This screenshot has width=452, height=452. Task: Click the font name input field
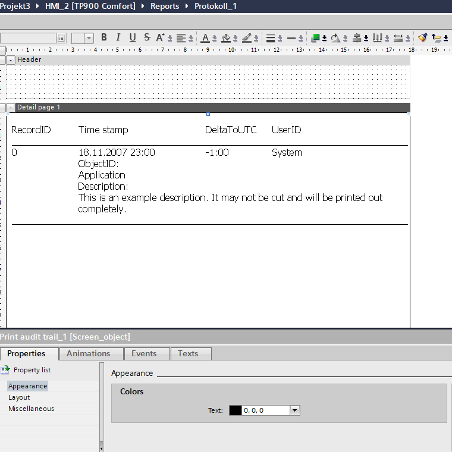click(x=29, y=37)
